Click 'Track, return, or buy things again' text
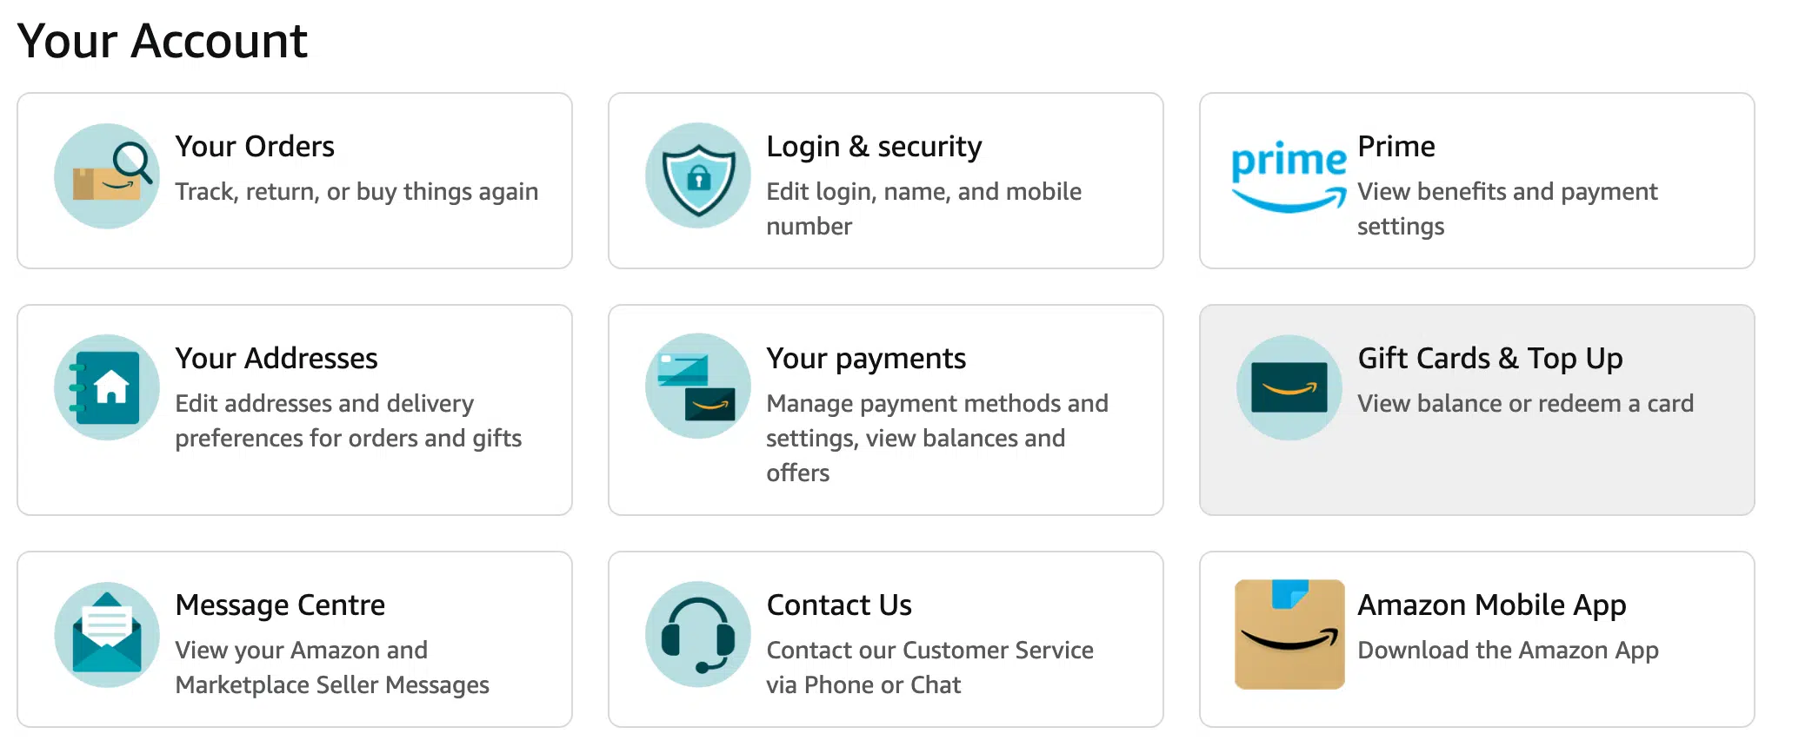 [x=356, y=192]
